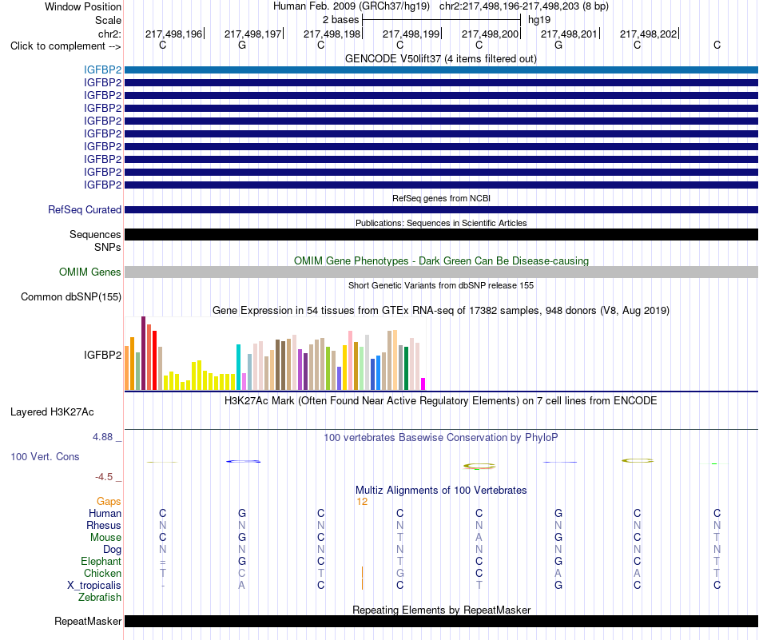
Task: Open the 'Gene Expression in 54 tissues from GTEx' title
Action: [441, 310]
